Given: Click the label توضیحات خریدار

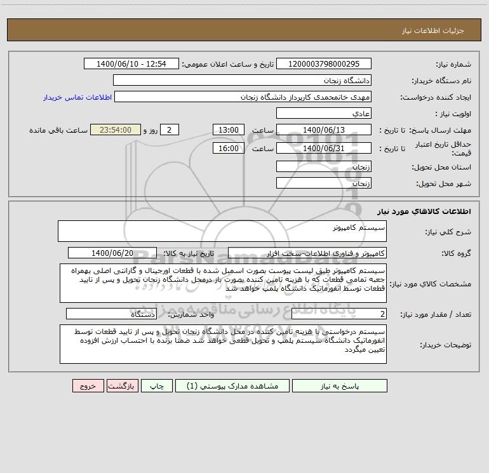Looking at the screenshot, I should [445, 345].
